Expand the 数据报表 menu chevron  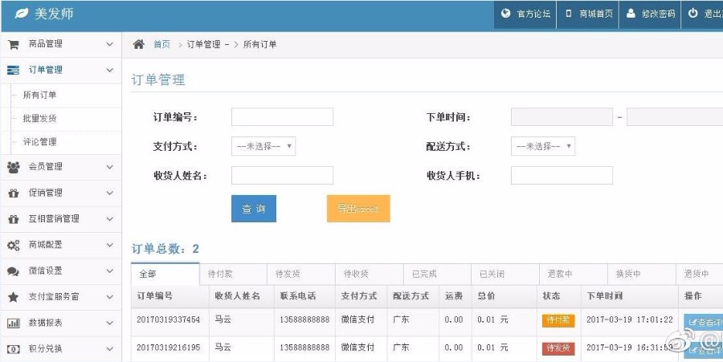(x=110, y=323)
